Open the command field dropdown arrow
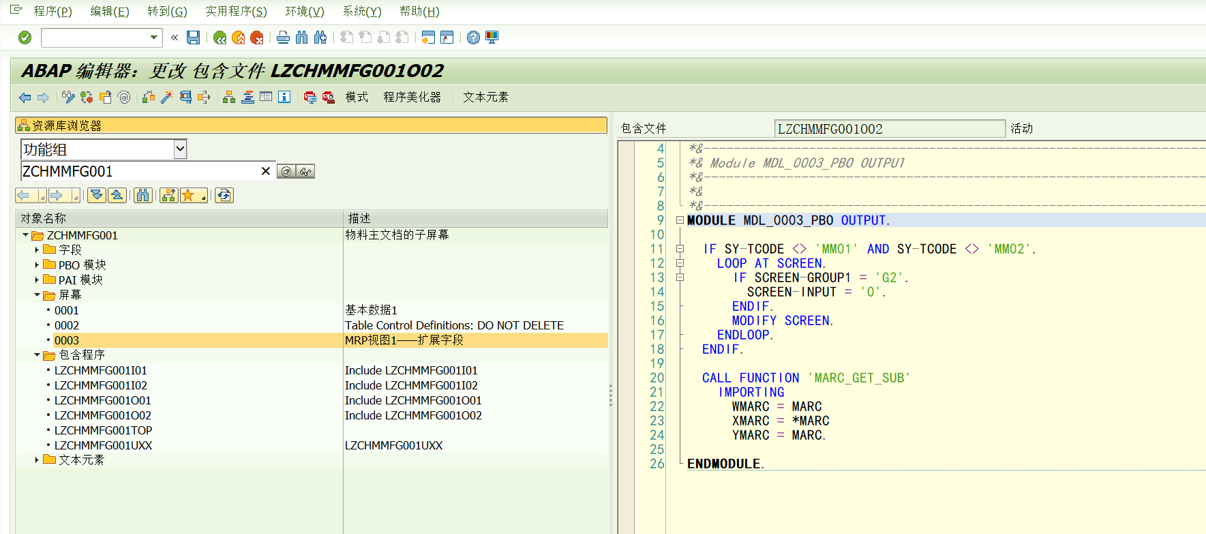The height and width of the screenshot is (534, 1206). coord(154,38)
